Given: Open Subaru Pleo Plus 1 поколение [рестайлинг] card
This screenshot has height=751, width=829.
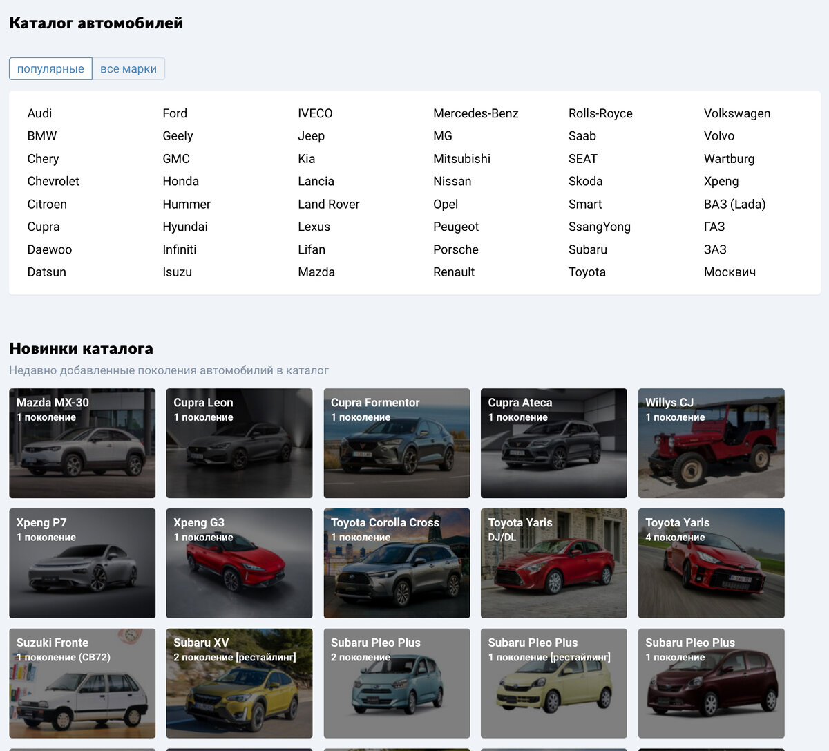Looking at the screenshot, I should tap(554, 683).
